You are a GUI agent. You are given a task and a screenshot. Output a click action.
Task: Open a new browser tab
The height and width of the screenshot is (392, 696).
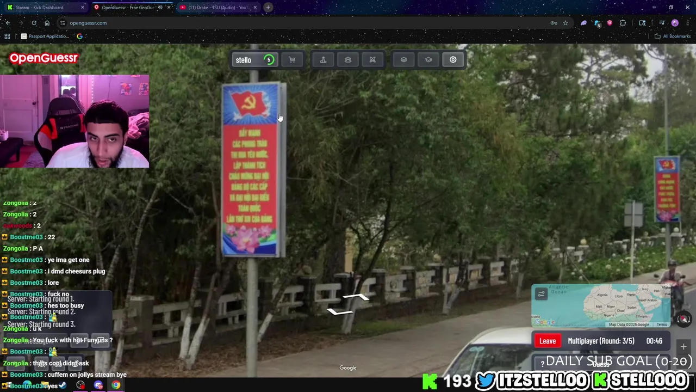pos(268,8)
